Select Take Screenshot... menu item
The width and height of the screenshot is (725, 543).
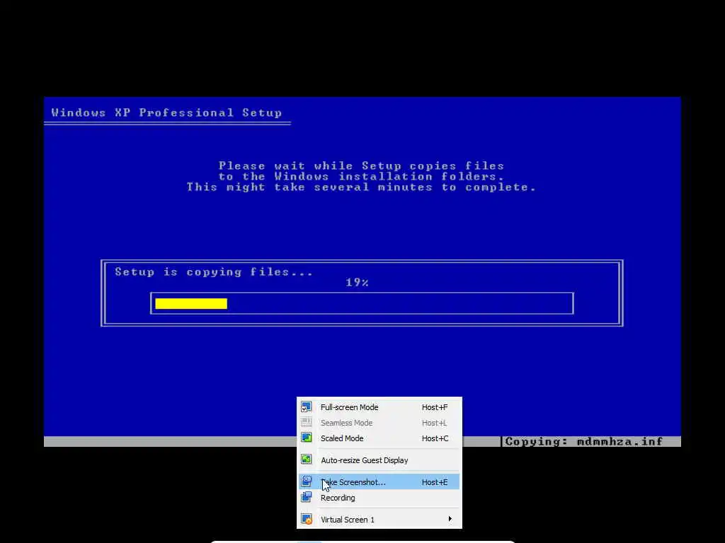pyautogui.click(x=379, y=482)
